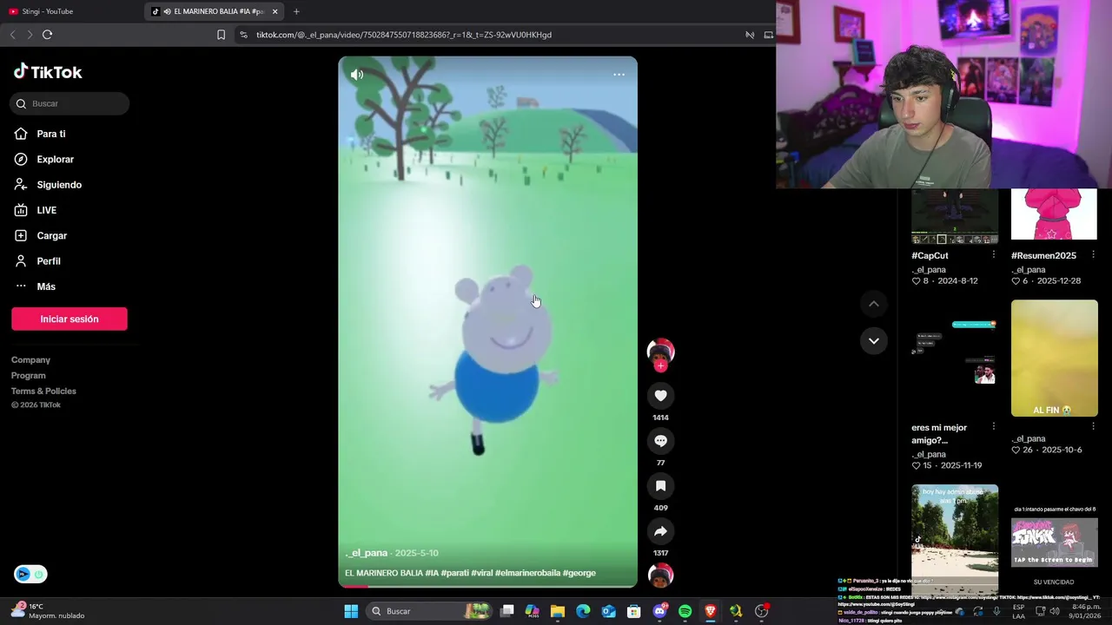This screenshot has width=1112, height=625.
Task: Go back in browser history
Action: coord(12,35)
